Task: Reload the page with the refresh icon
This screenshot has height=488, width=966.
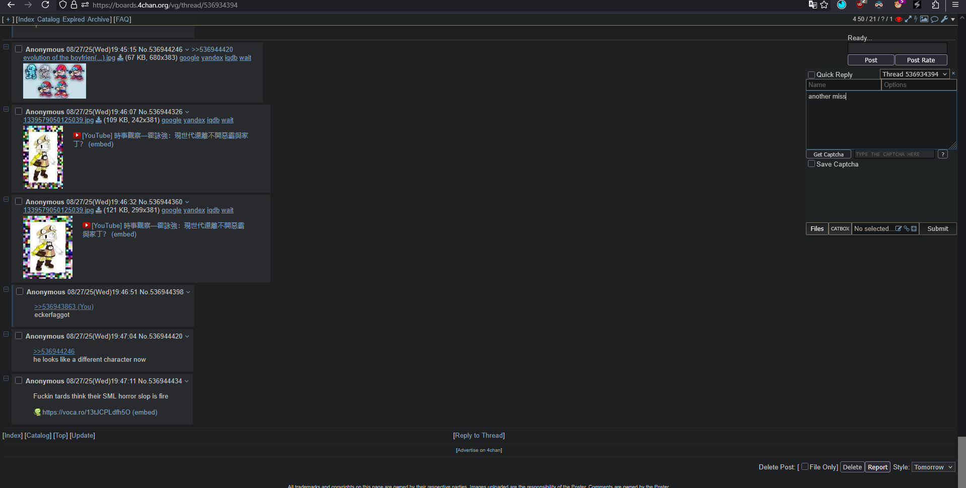Action: pos(45,5)
